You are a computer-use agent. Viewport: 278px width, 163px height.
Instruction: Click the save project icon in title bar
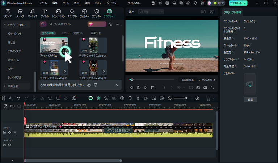(181, 3)
